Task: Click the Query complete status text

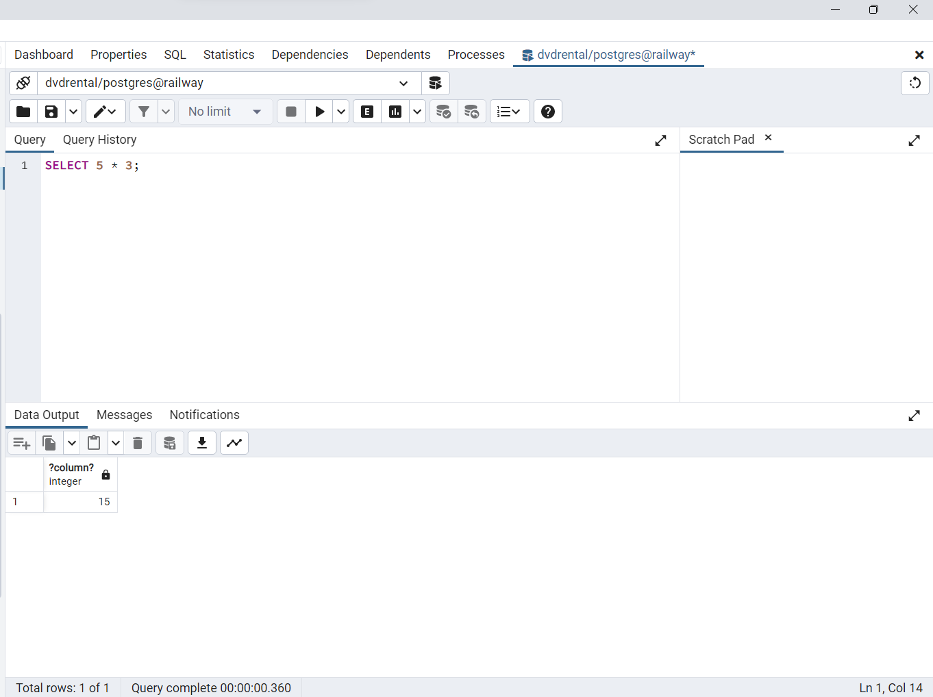Action: pyautogui.click(x=211, y=687)
